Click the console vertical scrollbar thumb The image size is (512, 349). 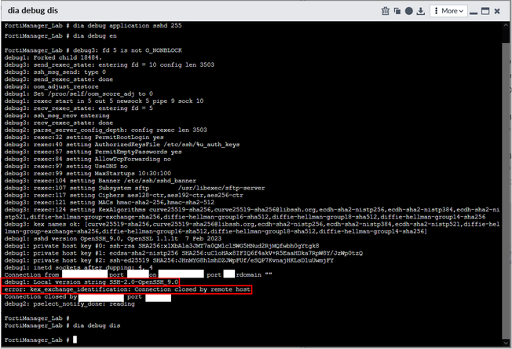(506, 191)
